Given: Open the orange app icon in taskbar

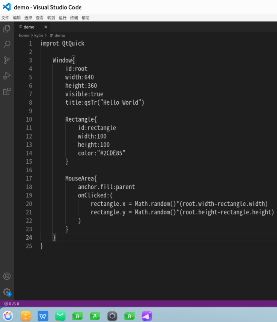Looking at the screenshot, I should point(26,316).
